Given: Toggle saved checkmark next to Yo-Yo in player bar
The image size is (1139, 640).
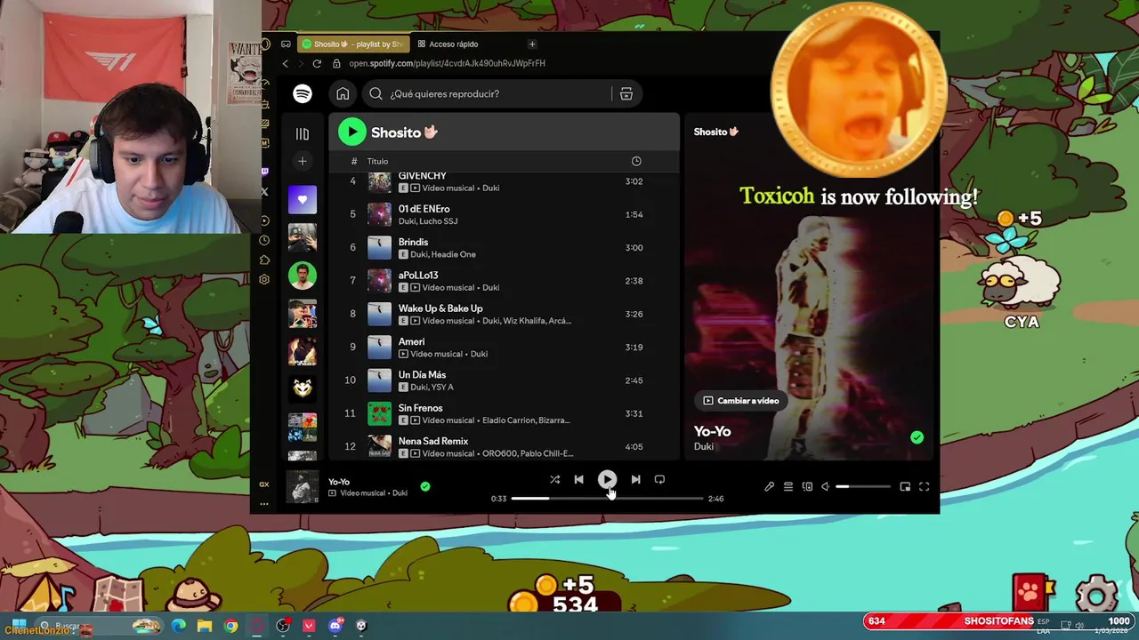Looking at the screenshot, I should 425,486.
